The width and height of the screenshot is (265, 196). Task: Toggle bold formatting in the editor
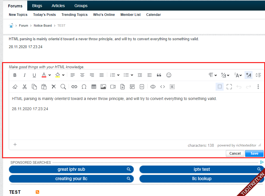(x=15, y=75)
